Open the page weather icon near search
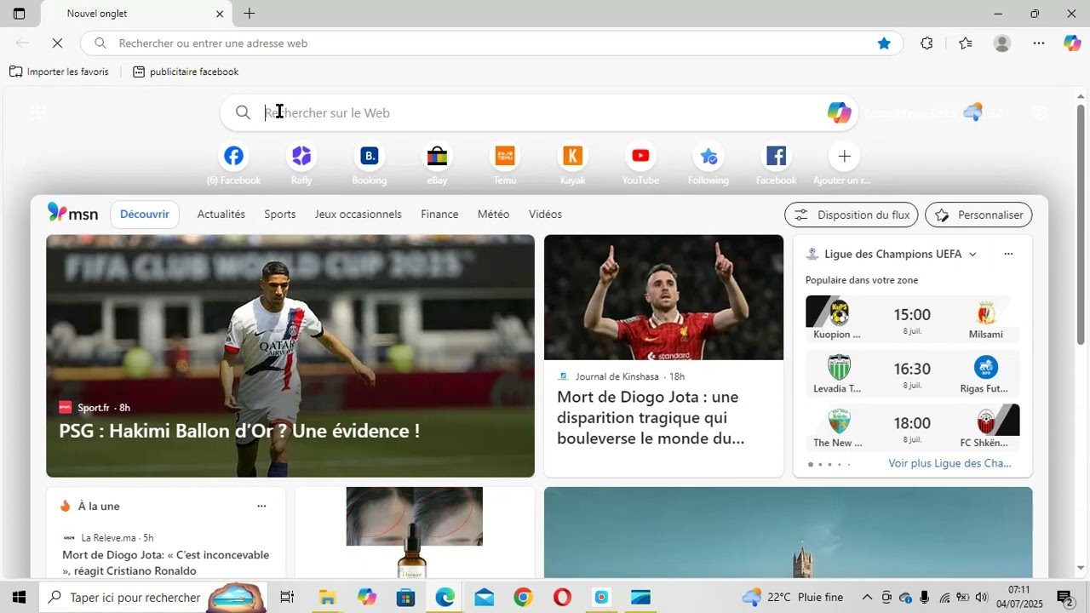The width and height of the screenshot is (1090, 613). pos(972,112)
